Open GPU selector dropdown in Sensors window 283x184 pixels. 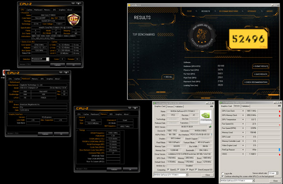click(253, 180)
